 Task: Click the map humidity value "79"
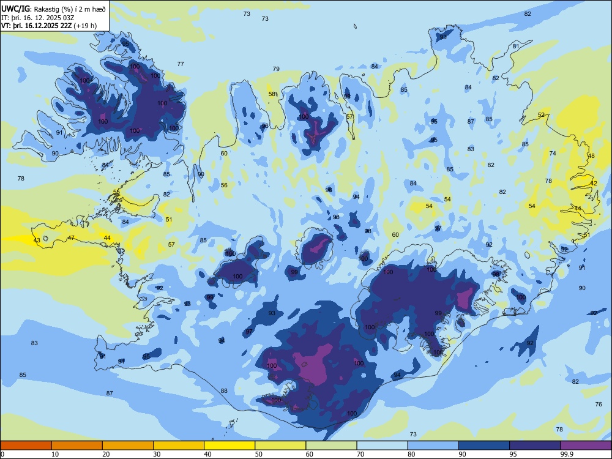click(276, 69)
